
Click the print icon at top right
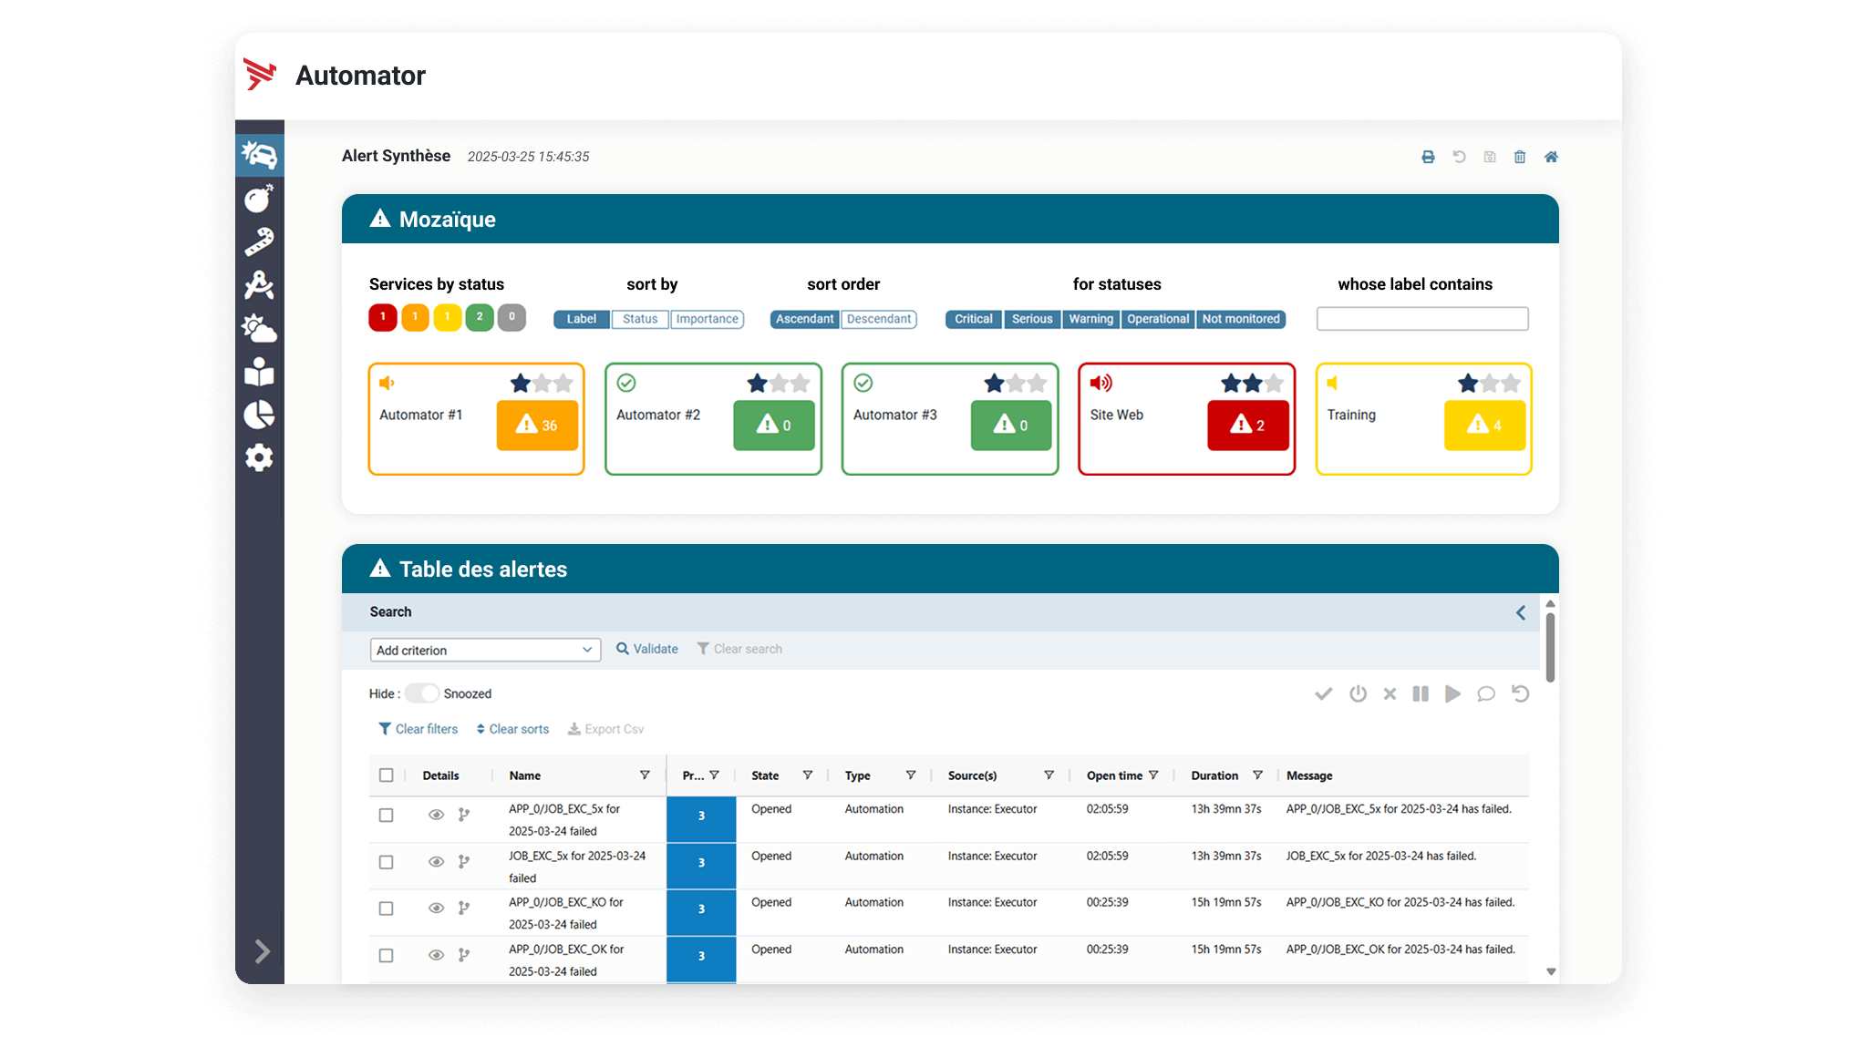tap(1428, 157)
